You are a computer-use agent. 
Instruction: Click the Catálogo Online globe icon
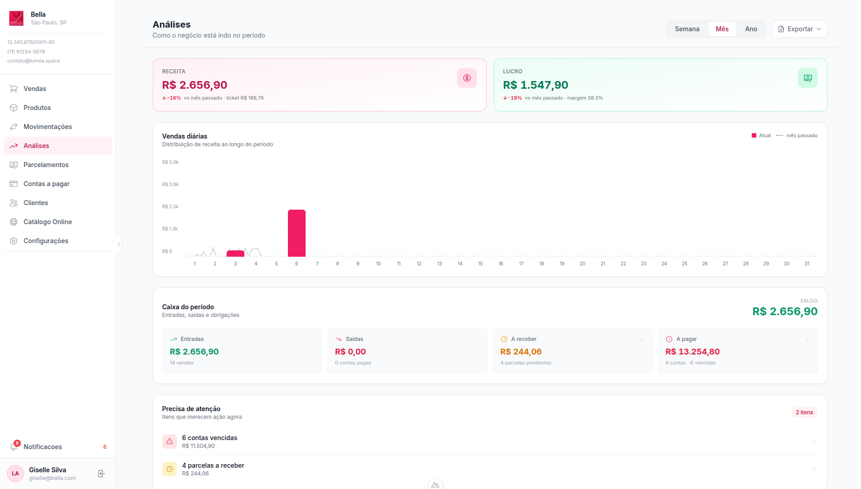[14, 222]
